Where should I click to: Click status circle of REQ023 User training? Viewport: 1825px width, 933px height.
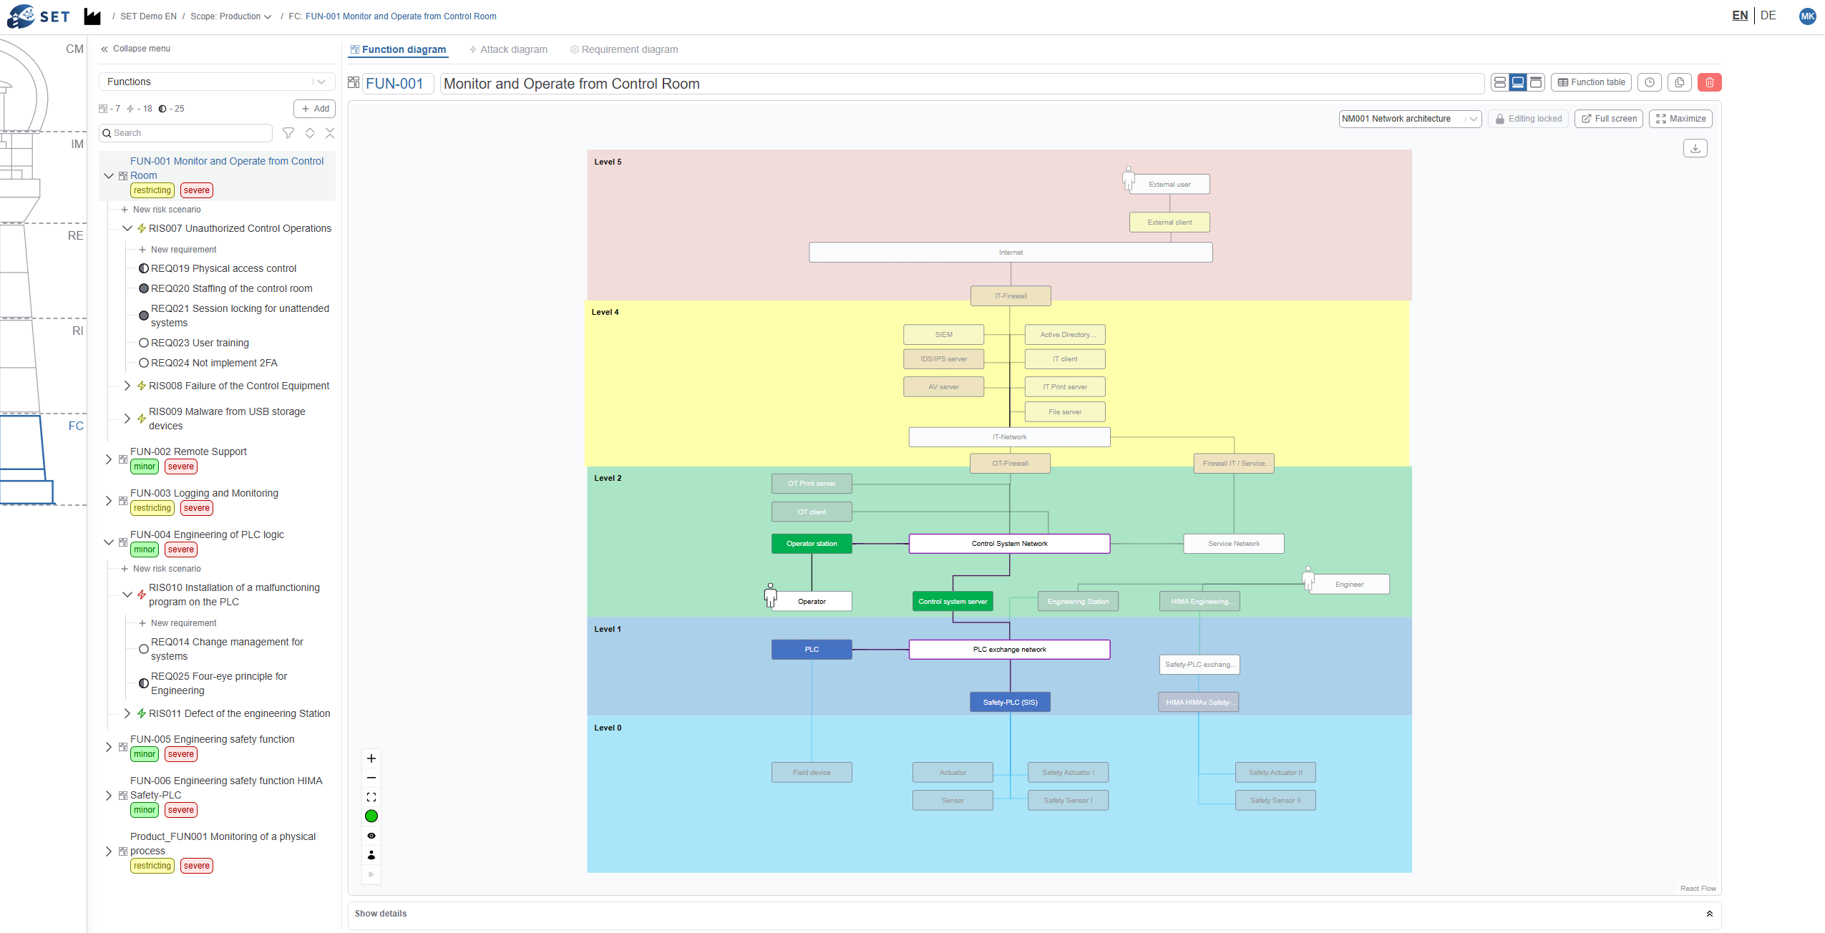[144, 343]
